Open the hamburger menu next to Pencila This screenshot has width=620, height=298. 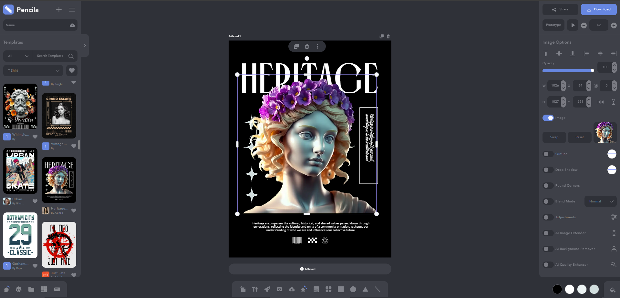[x=72, y=10]
